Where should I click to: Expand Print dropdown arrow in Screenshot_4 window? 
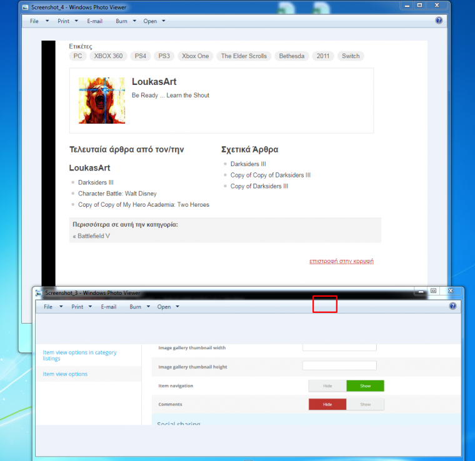pos(76,21)
